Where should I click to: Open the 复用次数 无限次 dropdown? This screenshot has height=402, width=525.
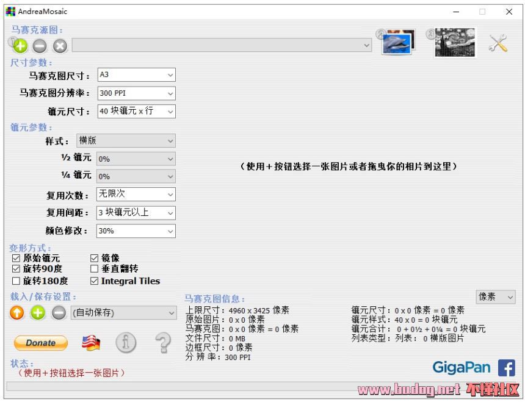coord(136,195)
